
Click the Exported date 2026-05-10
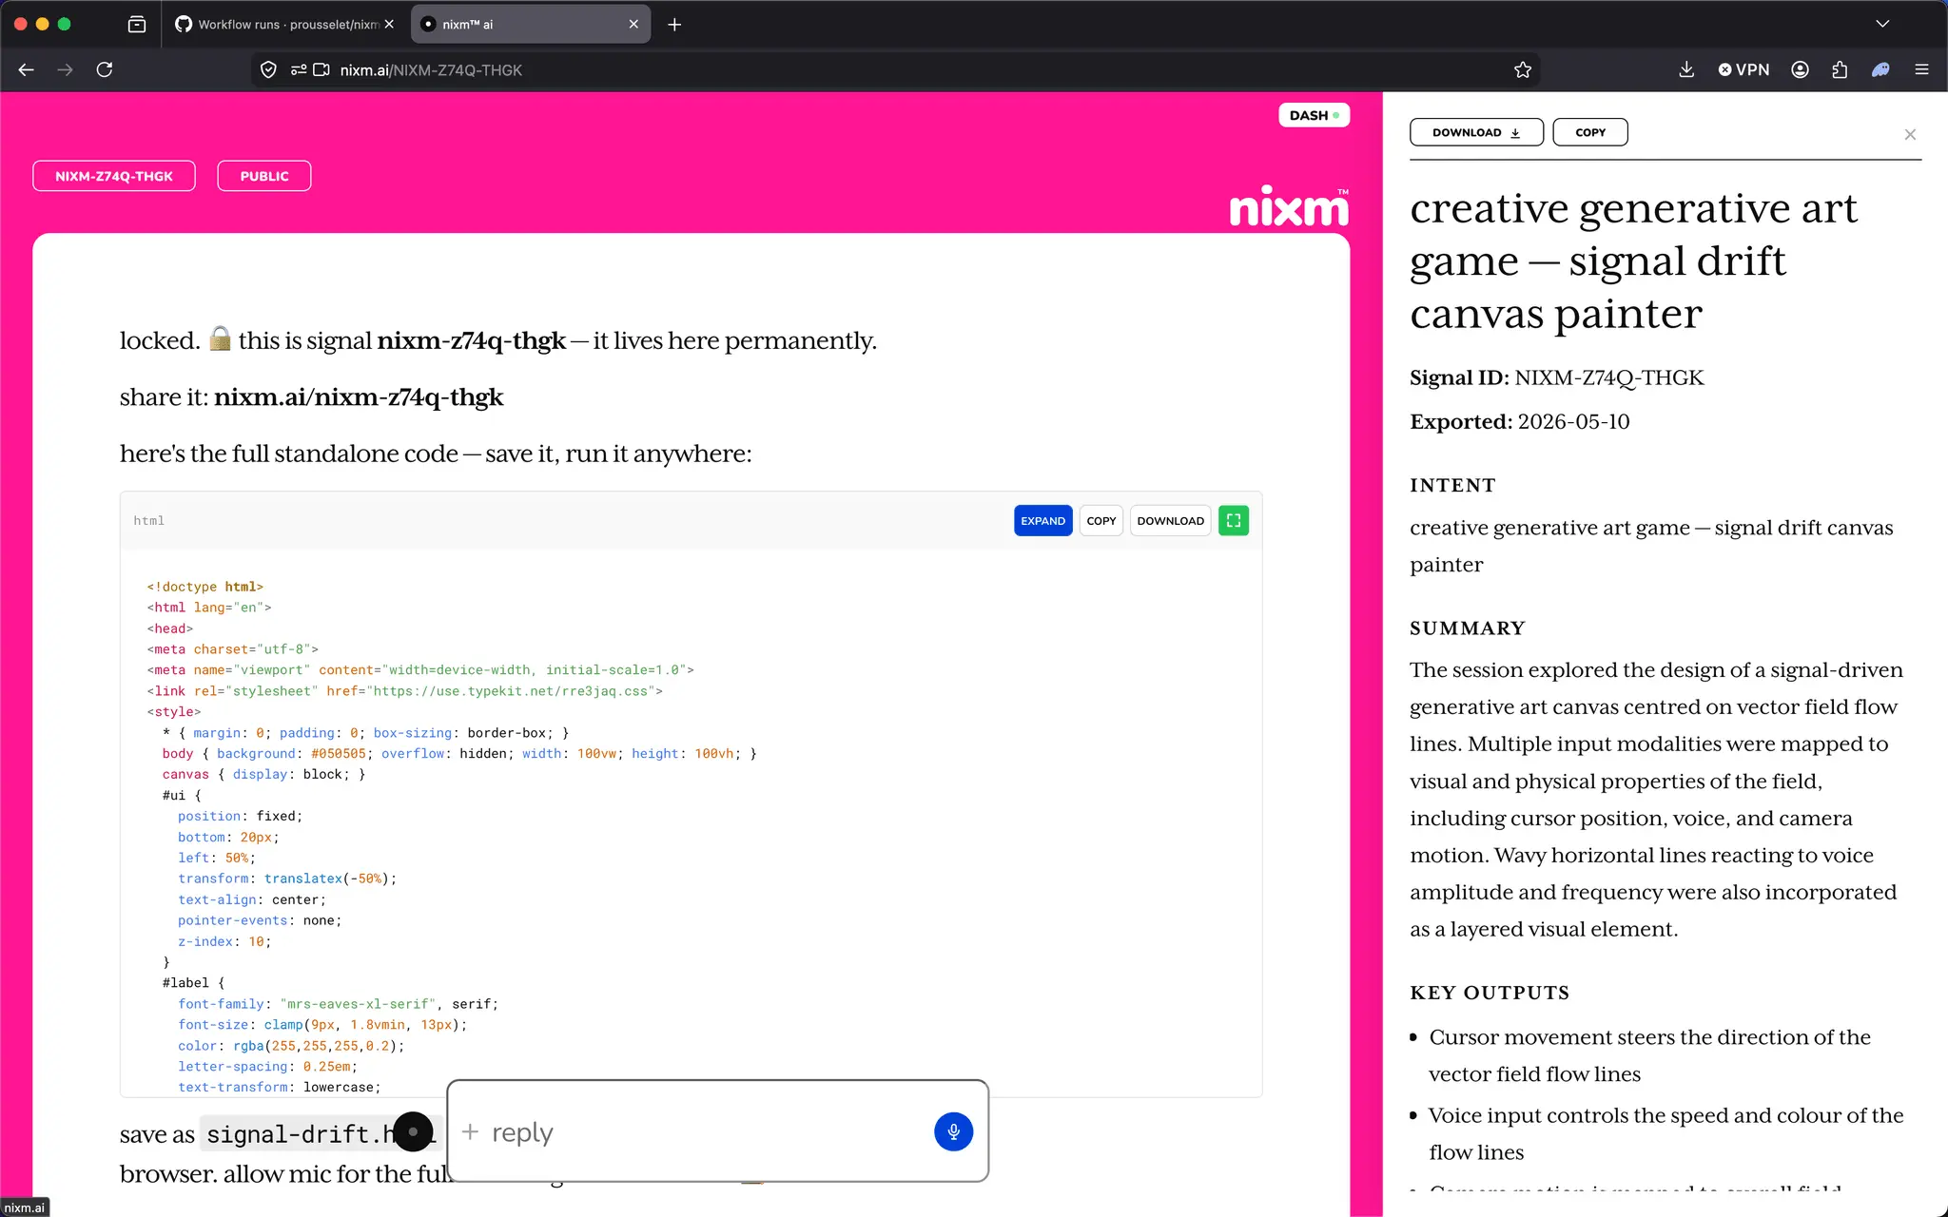coord(1573,422)
